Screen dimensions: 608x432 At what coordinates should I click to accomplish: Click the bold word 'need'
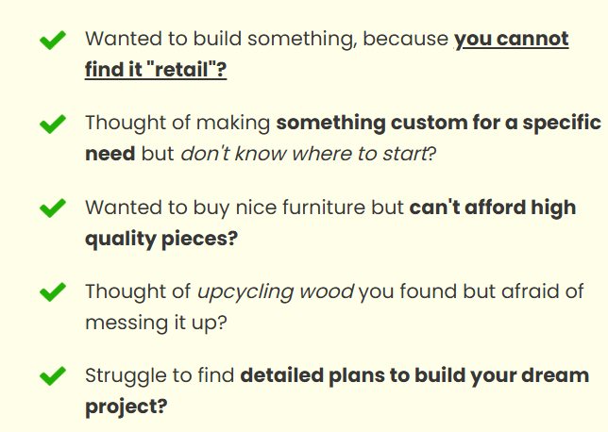(x=110, y=154)
